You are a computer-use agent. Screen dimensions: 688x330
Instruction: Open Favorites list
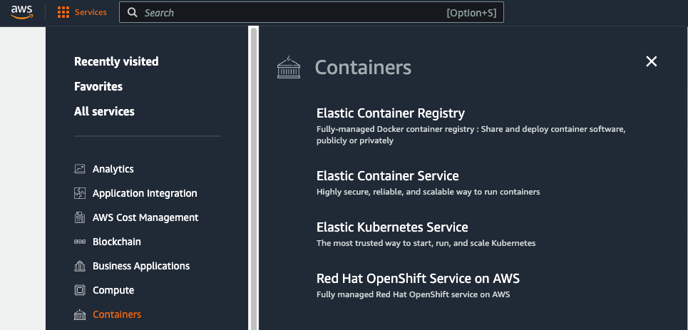(98, 86)
